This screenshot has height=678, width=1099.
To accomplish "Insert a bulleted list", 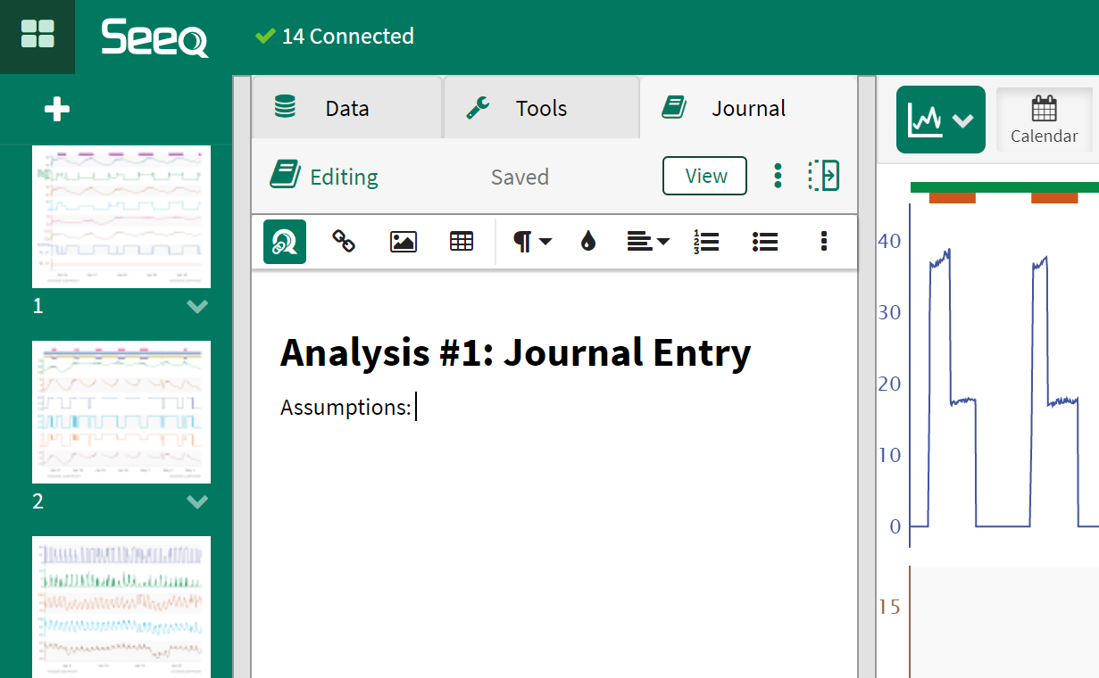I will pos(765,242).
